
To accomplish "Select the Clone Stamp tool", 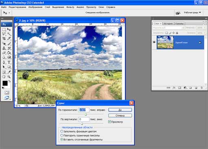I will (4, 48).
